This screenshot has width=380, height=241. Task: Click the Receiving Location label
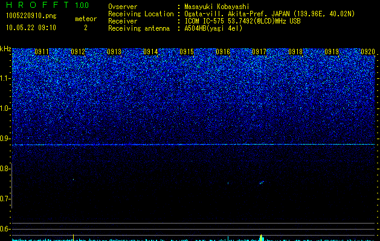(x=141, y=14)
